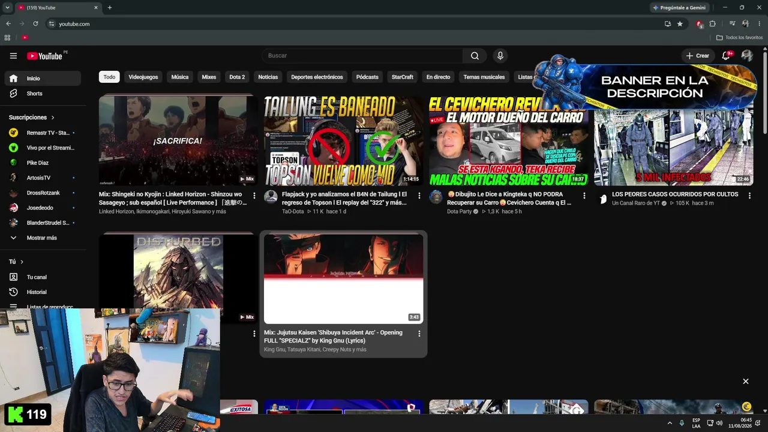The image size is (768, 432).
Task: Open Pike Diaz subscription
Action: (x=43, y=163)
